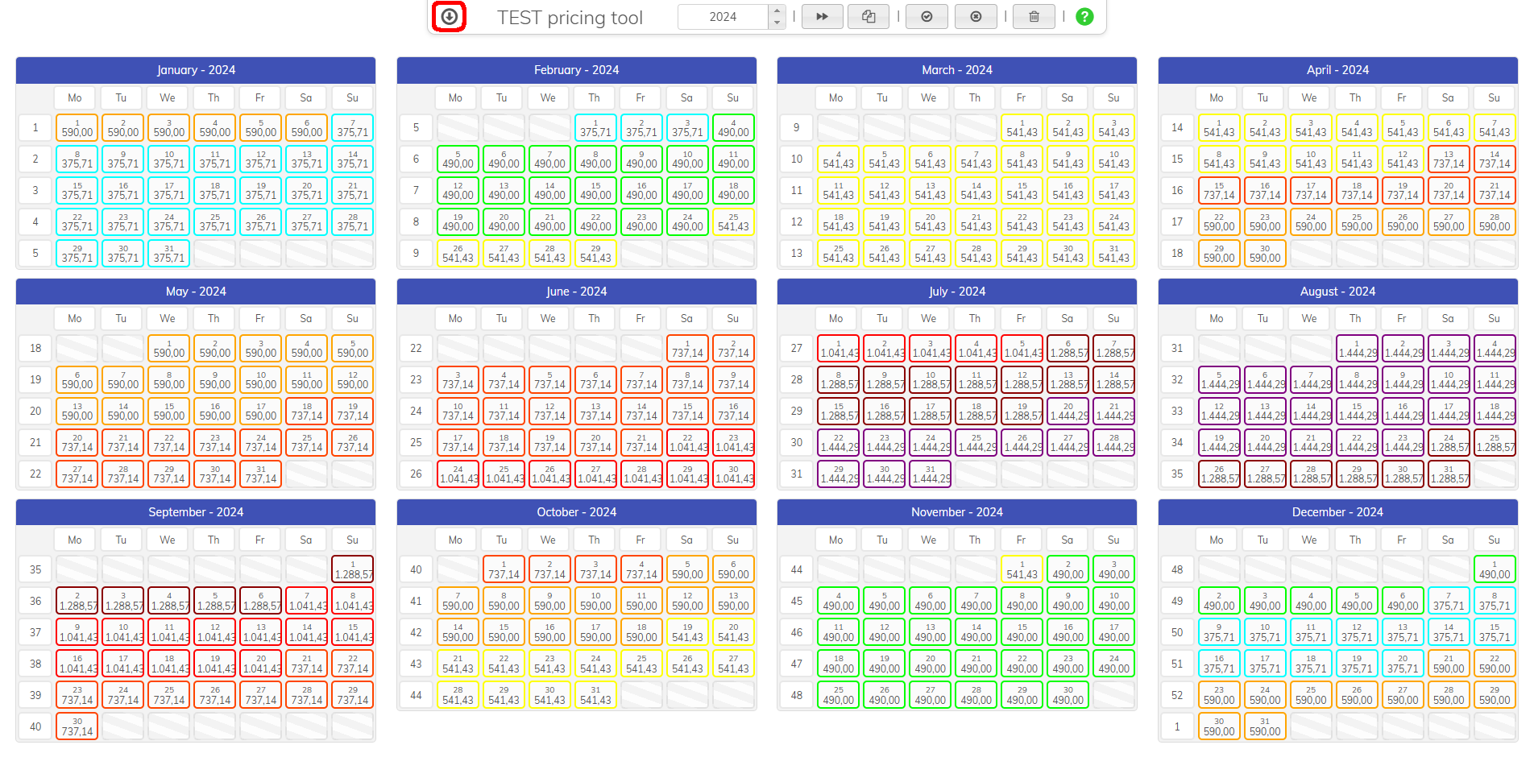
Task: Click the copy documents icon button
Action: pos(869,16)
